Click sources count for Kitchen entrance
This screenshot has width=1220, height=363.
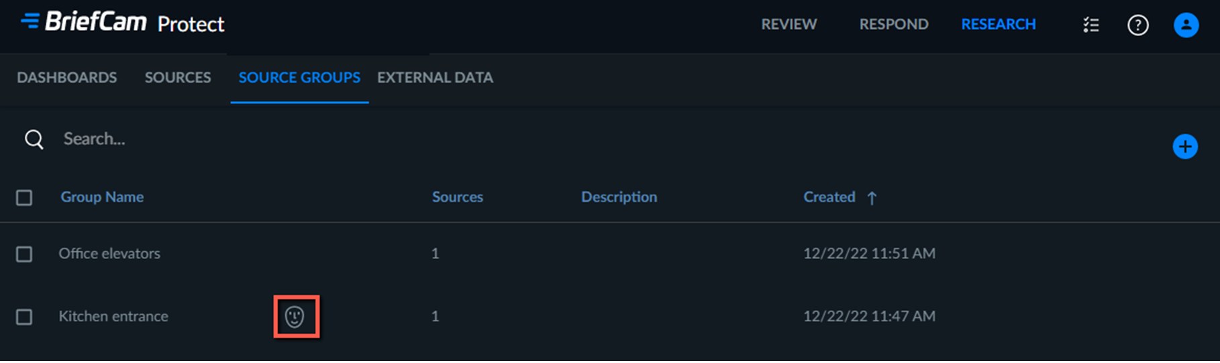[x=436, y=316]
